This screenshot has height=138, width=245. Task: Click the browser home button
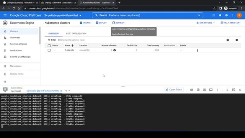19,8
